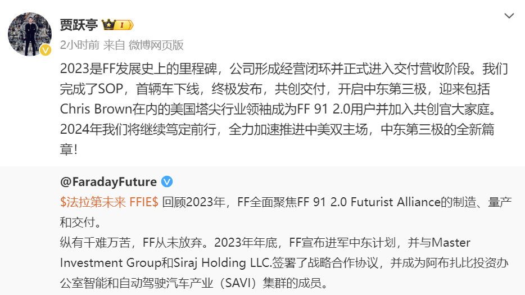Open the post's "2小时前" timestamp
525x295 pixels.
click(80, 45)
